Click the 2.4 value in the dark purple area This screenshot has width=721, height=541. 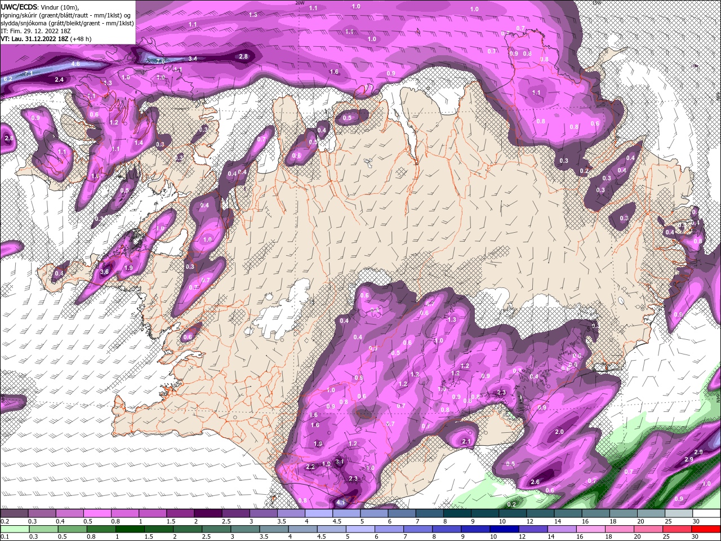coord(59,80)
